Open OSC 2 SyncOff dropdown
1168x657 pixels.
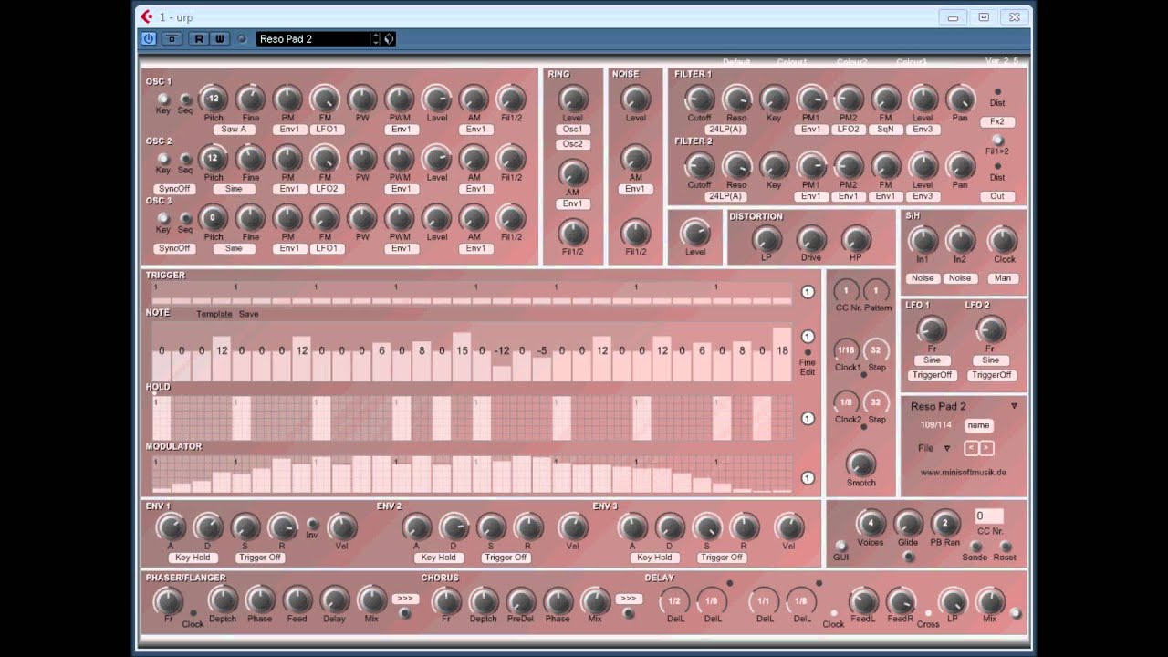[174, 189]
